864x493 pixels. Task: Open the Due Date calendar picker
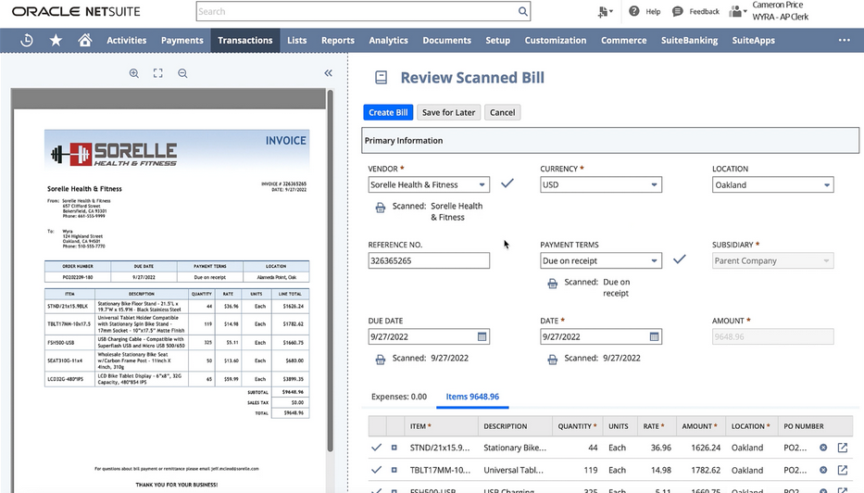tap(482, 336)
